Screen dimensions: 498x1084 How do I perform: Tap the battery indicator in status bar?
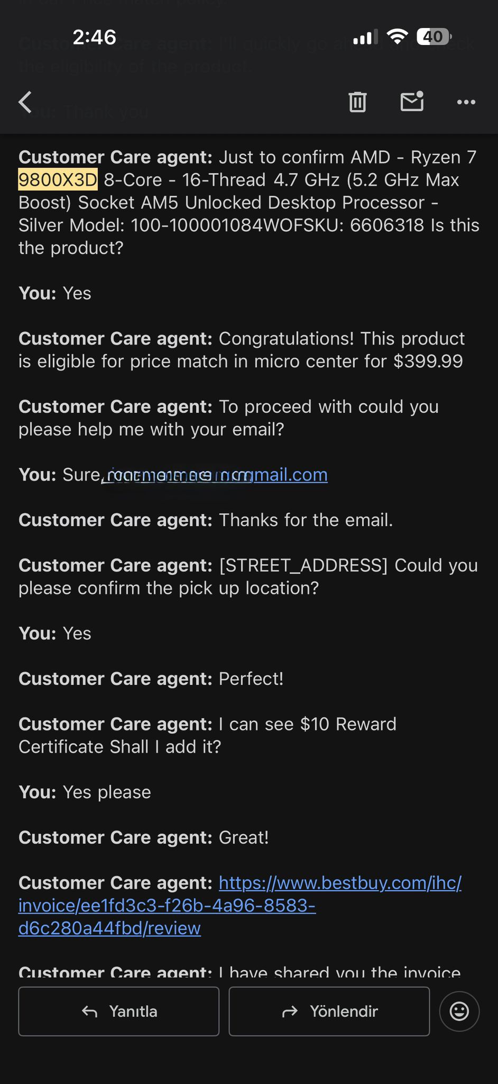click(434, 37)
